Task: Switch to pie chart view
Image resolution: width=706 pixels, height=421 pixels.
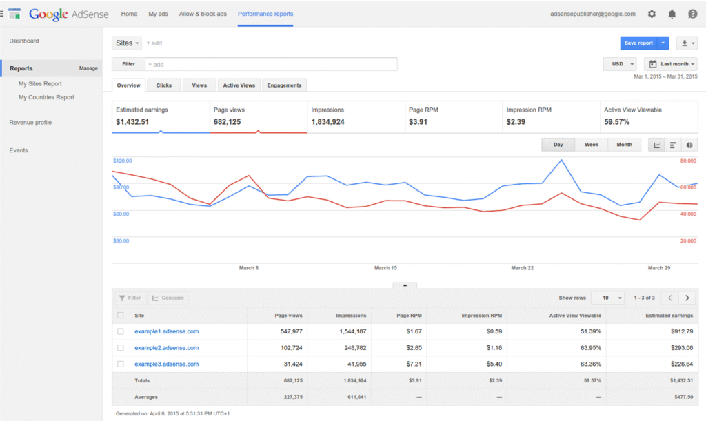Action: click(689, 145)
